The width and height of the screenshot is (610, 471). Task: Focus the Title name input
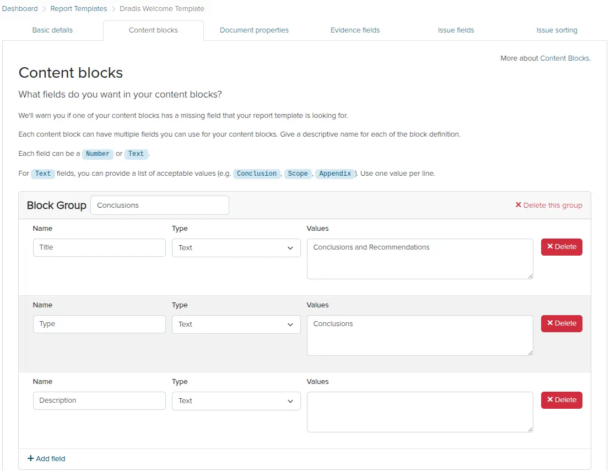pos(99,247)
